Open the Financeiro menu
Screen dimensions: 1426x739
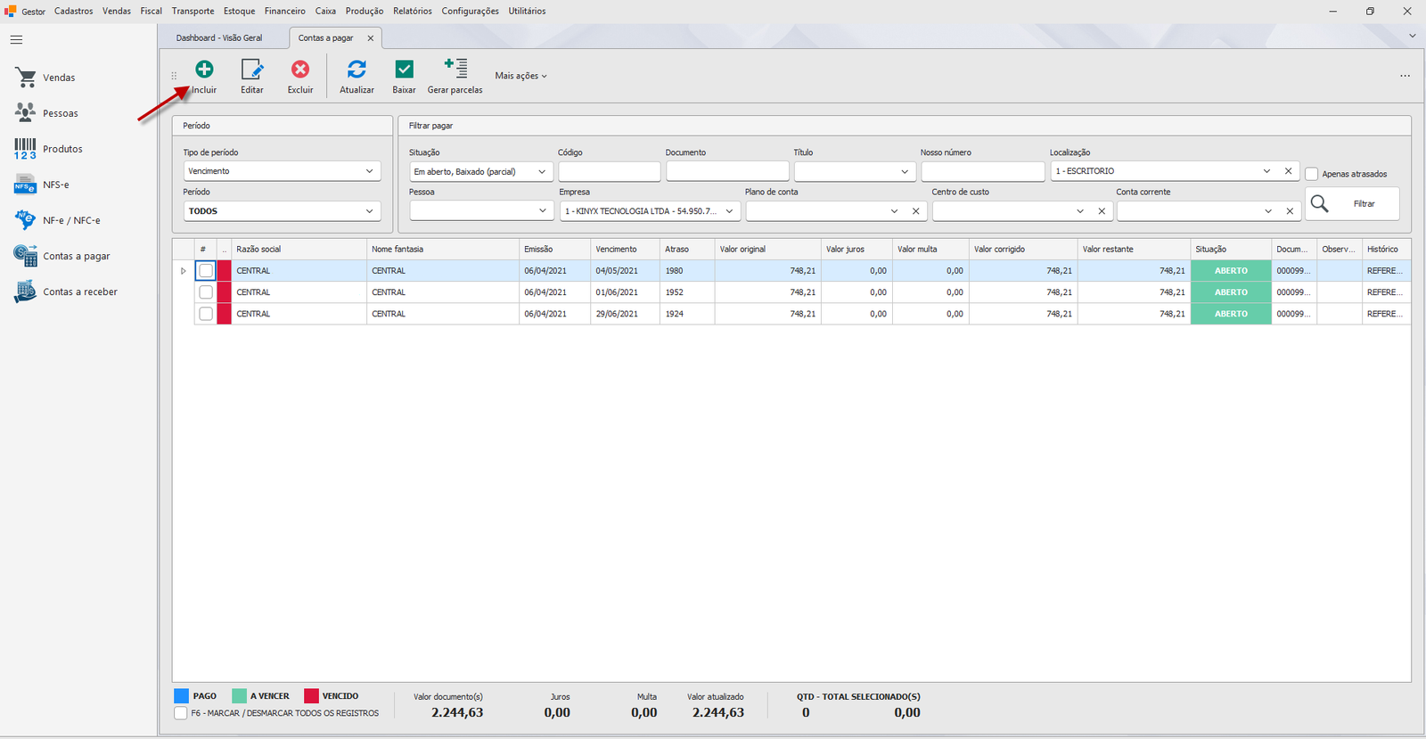pyautogui.click(x=284, y=11)
